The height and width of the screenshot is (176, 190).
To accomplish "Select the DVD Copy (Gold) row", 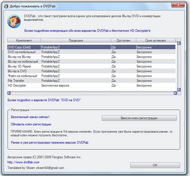I will (91, 47).
